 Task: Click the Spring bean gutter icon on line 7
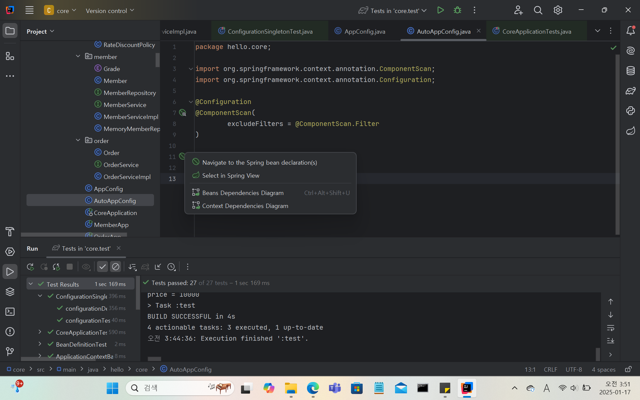(x=183, y=113)
